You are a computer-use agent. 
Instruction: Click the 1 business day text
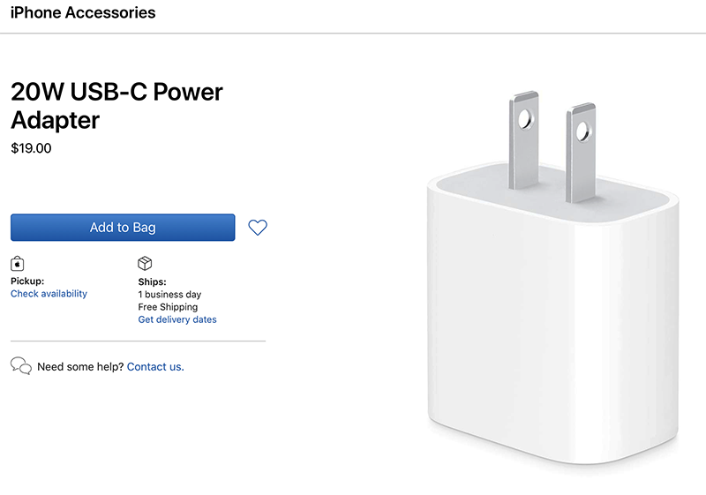(169, 295)
